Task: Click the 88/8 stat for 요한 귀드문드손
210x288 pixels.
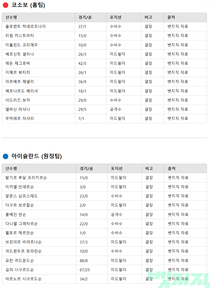Action: click(x=84, y=261)
